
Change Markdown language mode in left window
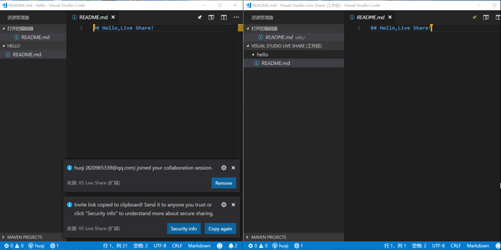199,246
